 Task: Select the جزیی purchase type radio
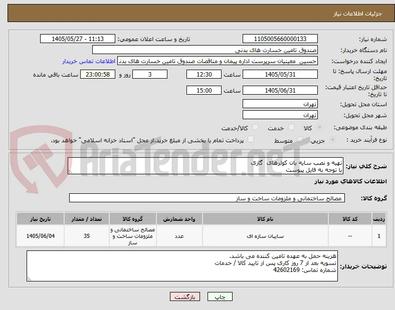(332, 140)
